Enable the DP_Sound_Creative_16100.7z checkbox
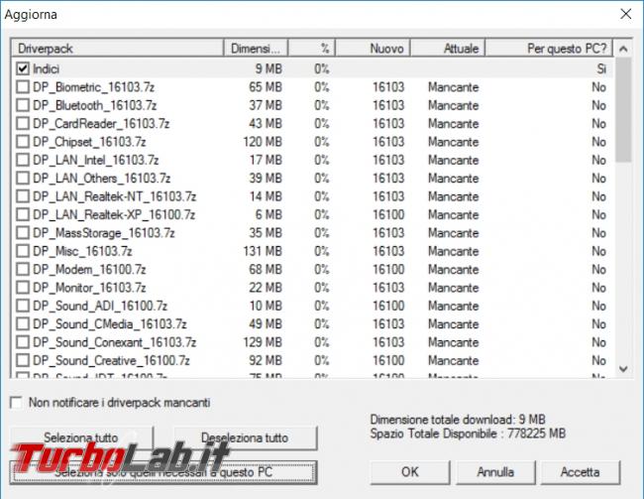This screenshot has width=644, height=499. point(23,360)
